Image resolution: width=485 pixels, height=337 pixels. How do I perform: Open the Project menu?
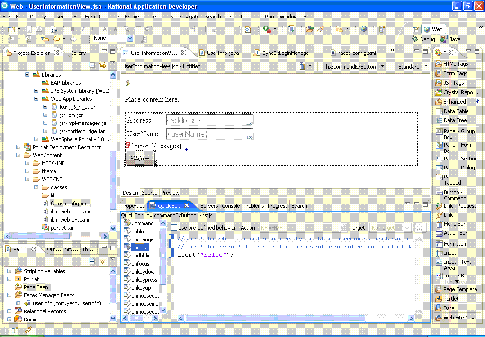(234, 17)
